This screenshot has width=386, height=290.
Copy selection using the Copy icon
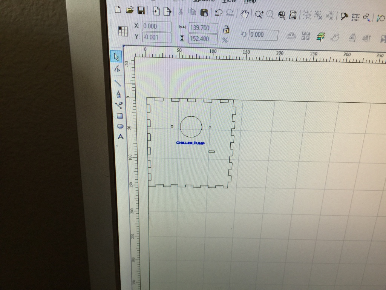coord(192,12)
